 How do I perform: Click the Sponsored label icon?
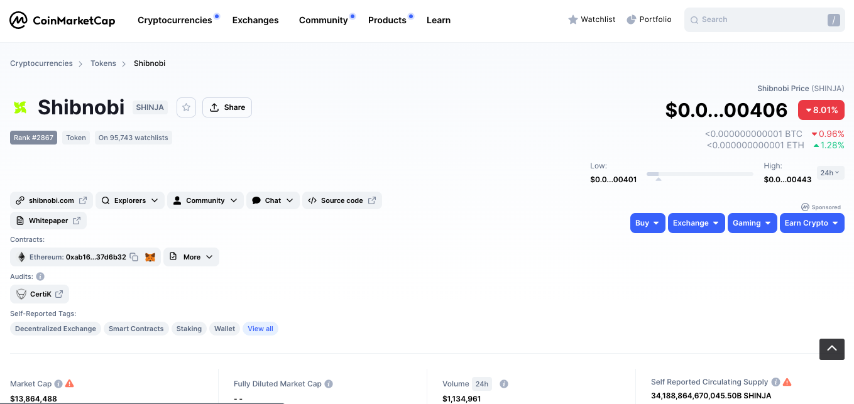[805, 207]
